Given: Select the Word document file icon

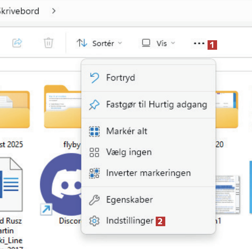Looking at the screenshot, I should coord(11,185).
